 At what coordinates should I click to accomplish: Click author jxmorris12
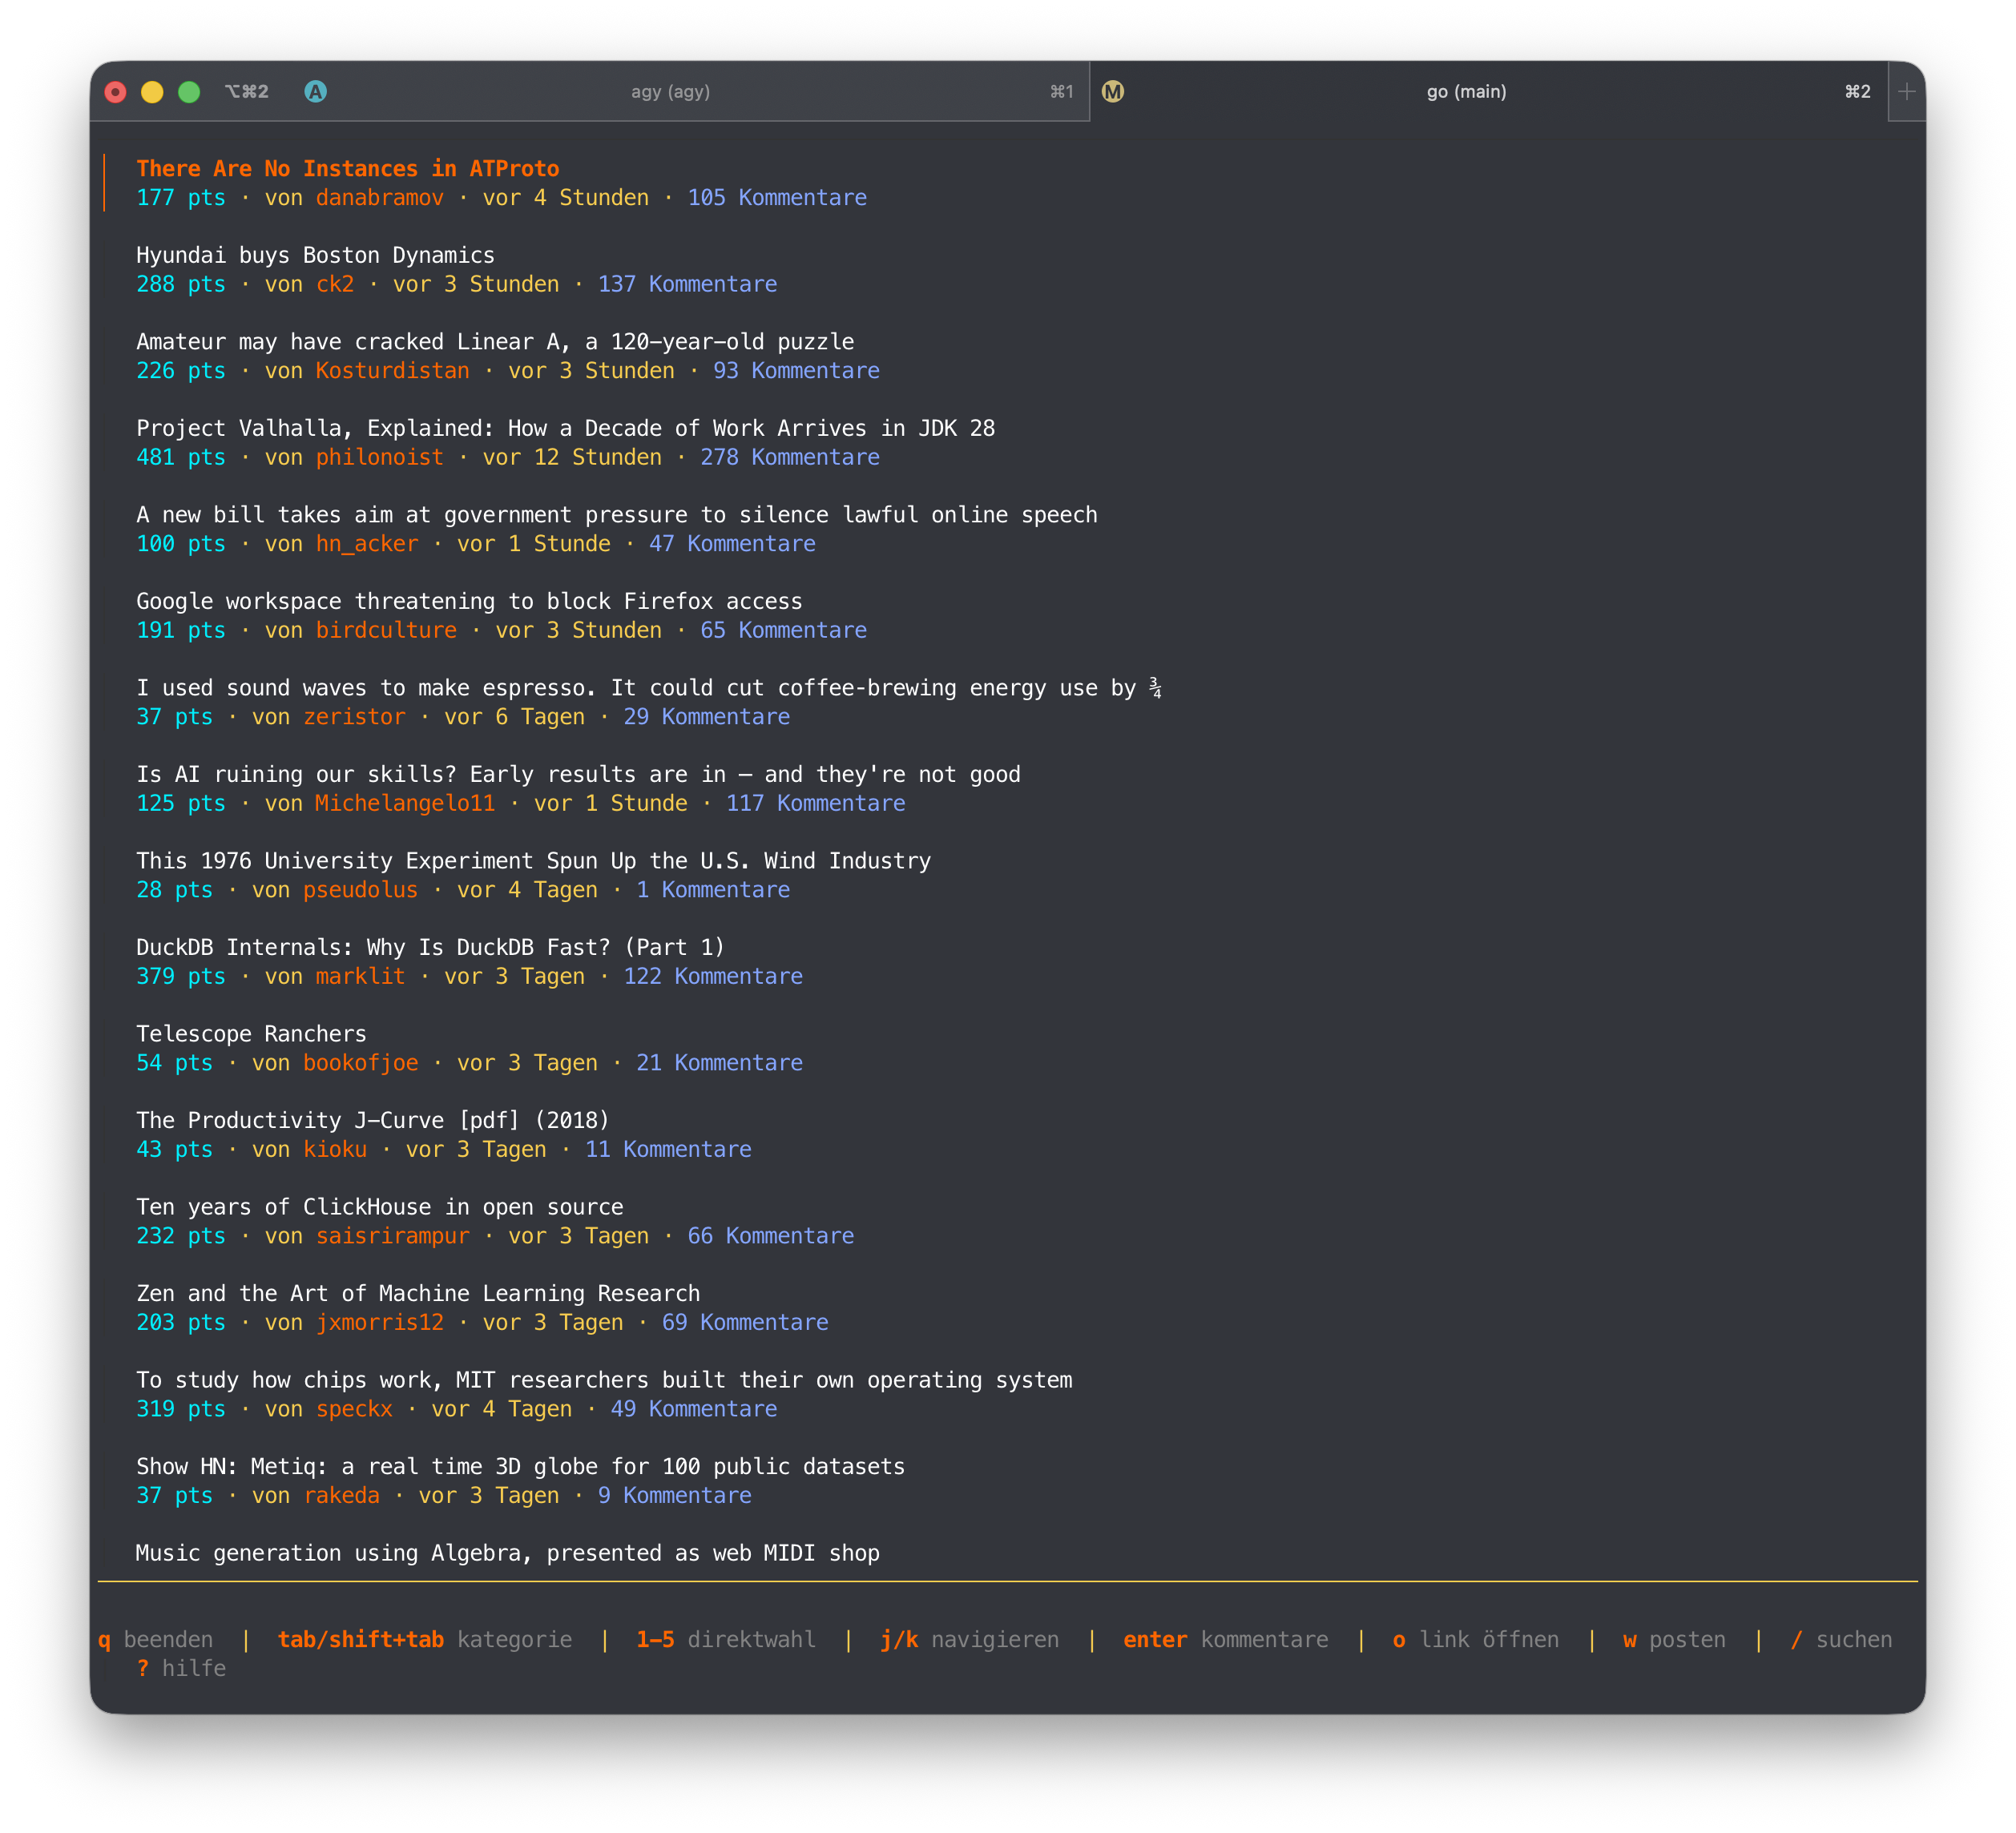coord(379,1322)
